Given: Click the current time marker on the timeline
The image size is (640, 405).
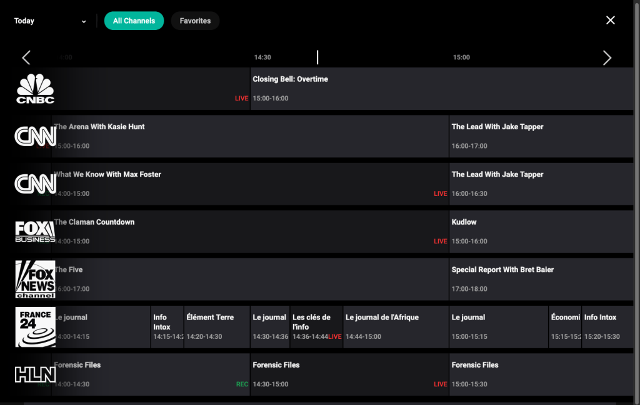Looking at the screenshot, I should (x=317, y=57).
